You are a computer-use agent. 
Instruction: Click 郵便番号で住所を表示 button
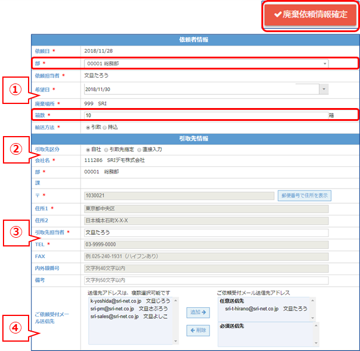tap(305, 196)
